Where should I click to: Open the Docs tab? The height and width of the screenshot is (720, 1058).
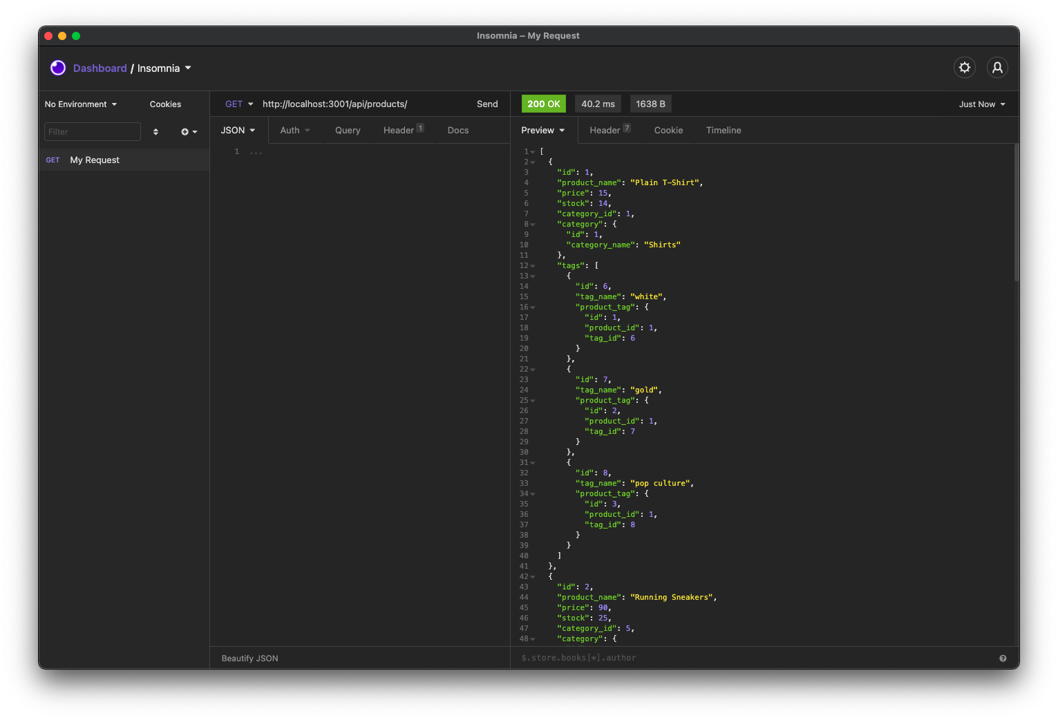point(458,131)
